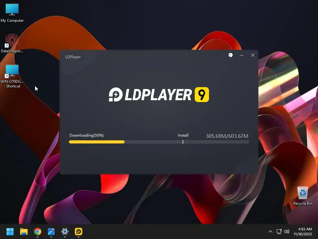The width and height of the screenshot is (318, 239).
Task: Open Settings gear from the taskbar
Action: click(65, 232)
